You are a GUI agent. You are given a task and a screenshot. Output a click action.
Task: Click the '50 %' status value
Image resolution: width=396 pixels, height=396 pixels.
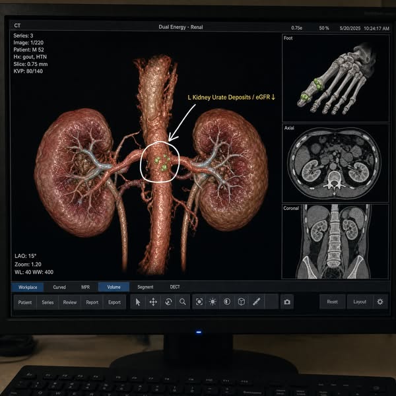pos(324,28)
